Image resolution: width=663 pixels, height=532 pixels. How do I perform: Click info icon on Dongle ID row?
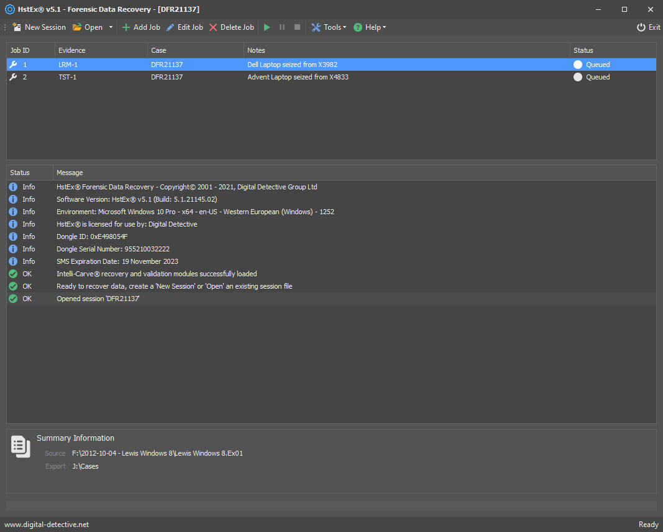(x=13, y=237)
